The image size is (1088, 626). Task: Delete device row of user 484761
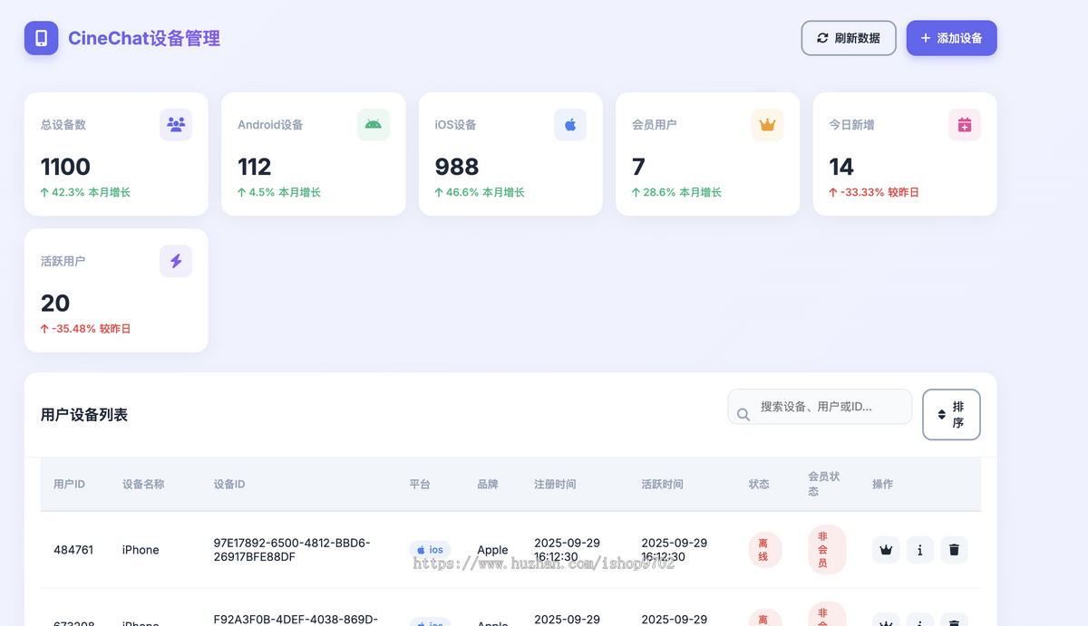coord(954,550)
